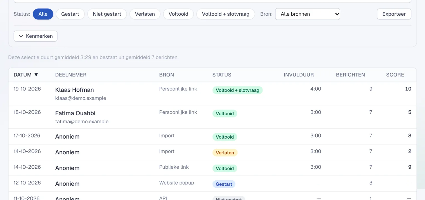Click email klaas@demo.example

click(x=81, y=98)
